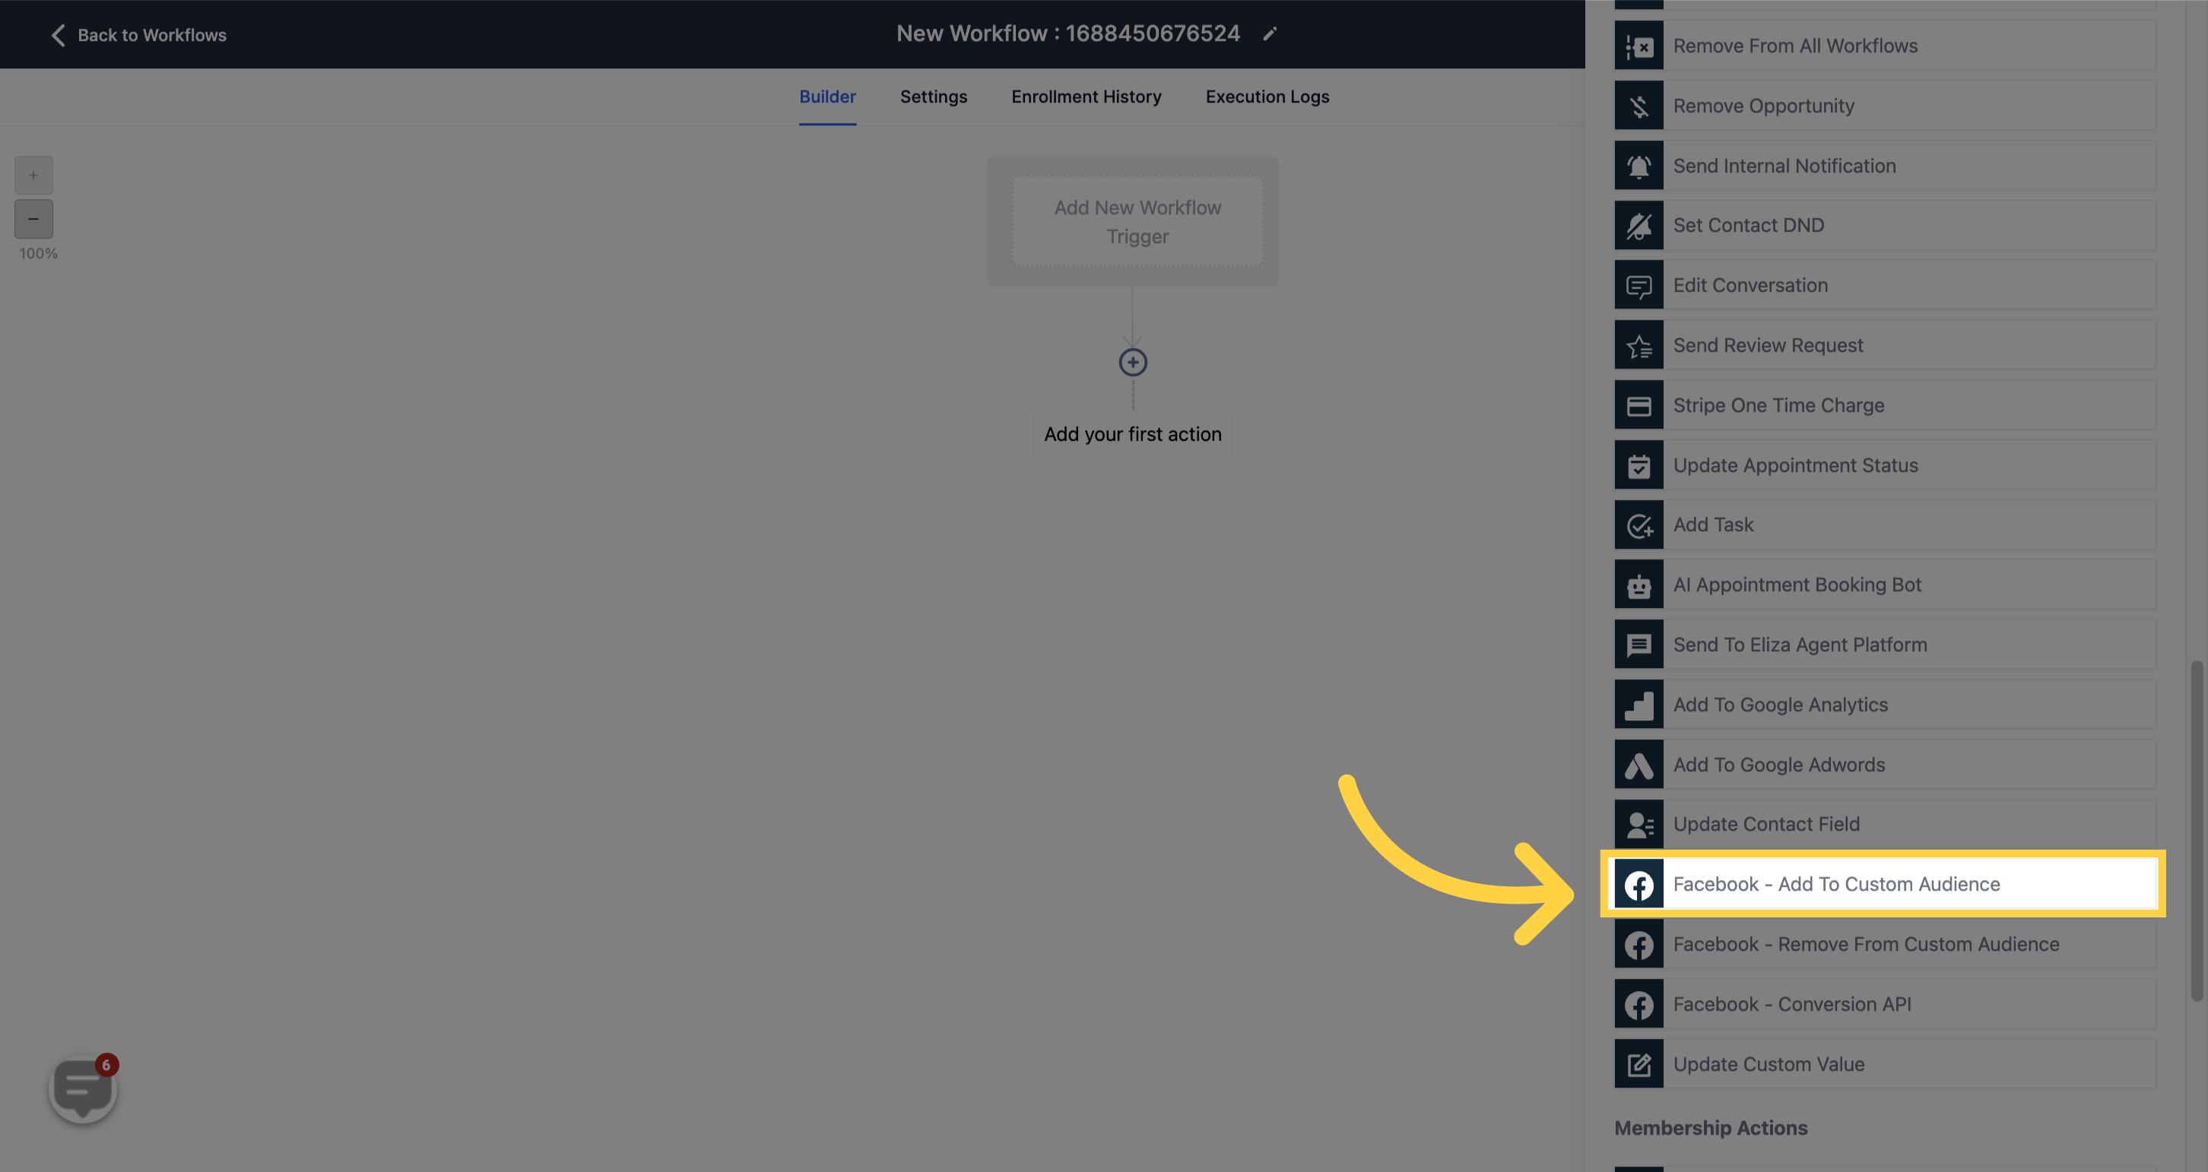Image resolution: width=2208 pixels, height=1172 pixels.
Task: Click the Add New Workflow Trigger dropdown
Action: [x=1137, y=222]
